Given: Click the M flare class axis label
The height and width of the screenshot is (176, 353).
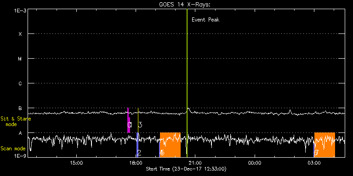Looking at the screenshot, I should (20, 59).
